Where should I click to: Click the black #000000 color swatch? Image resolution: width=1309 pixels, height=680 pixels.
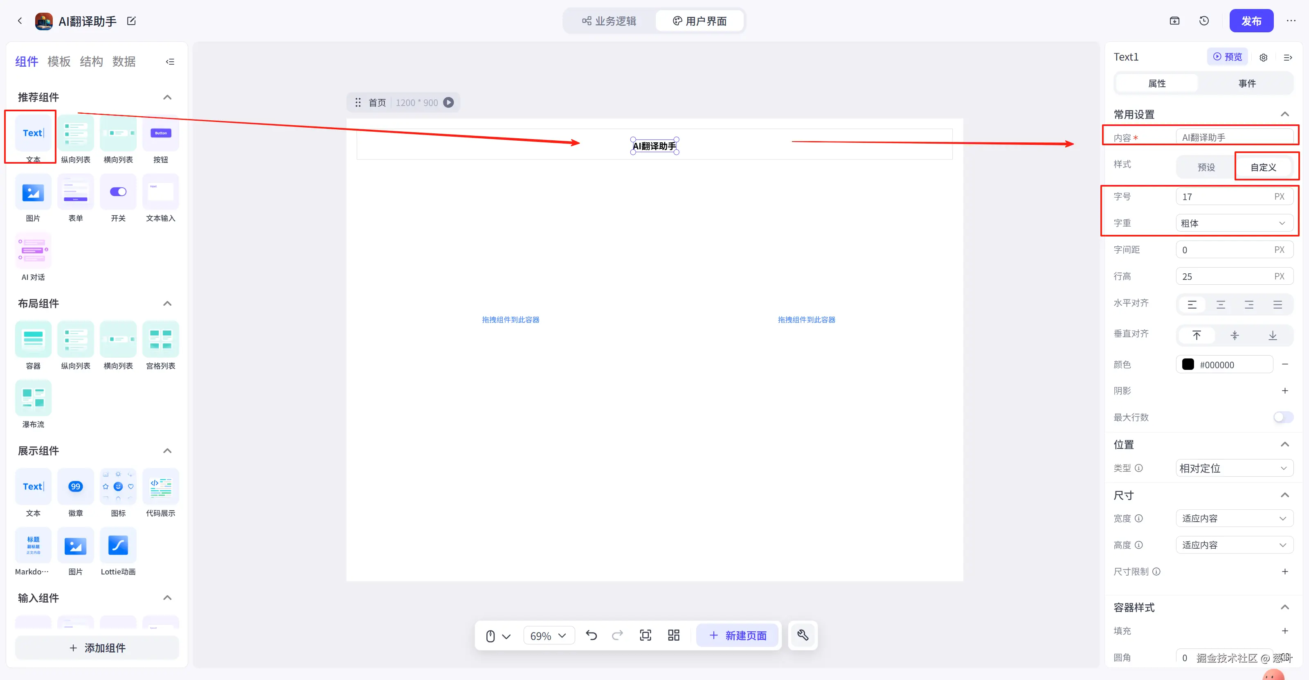coord(1188,365)
